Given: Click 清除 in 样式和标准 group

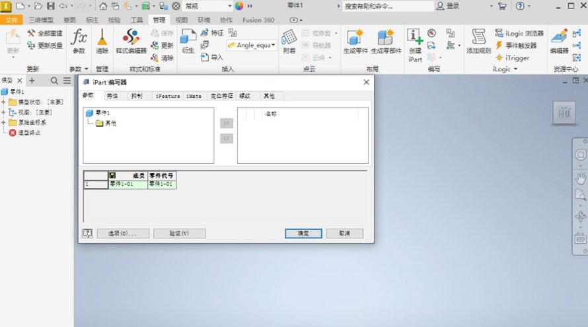Looking at the screenshot, I should coord(163,57).
